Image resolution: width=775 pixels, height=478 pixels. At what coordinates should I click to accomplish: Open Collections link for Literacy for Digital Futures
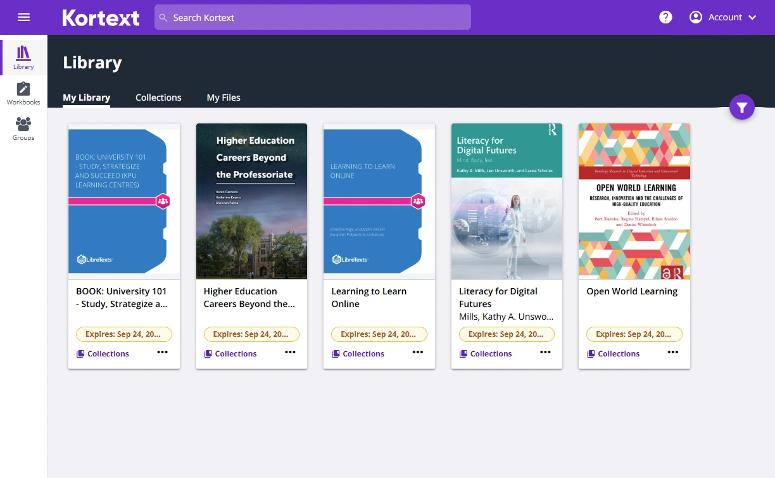(486, 354)
